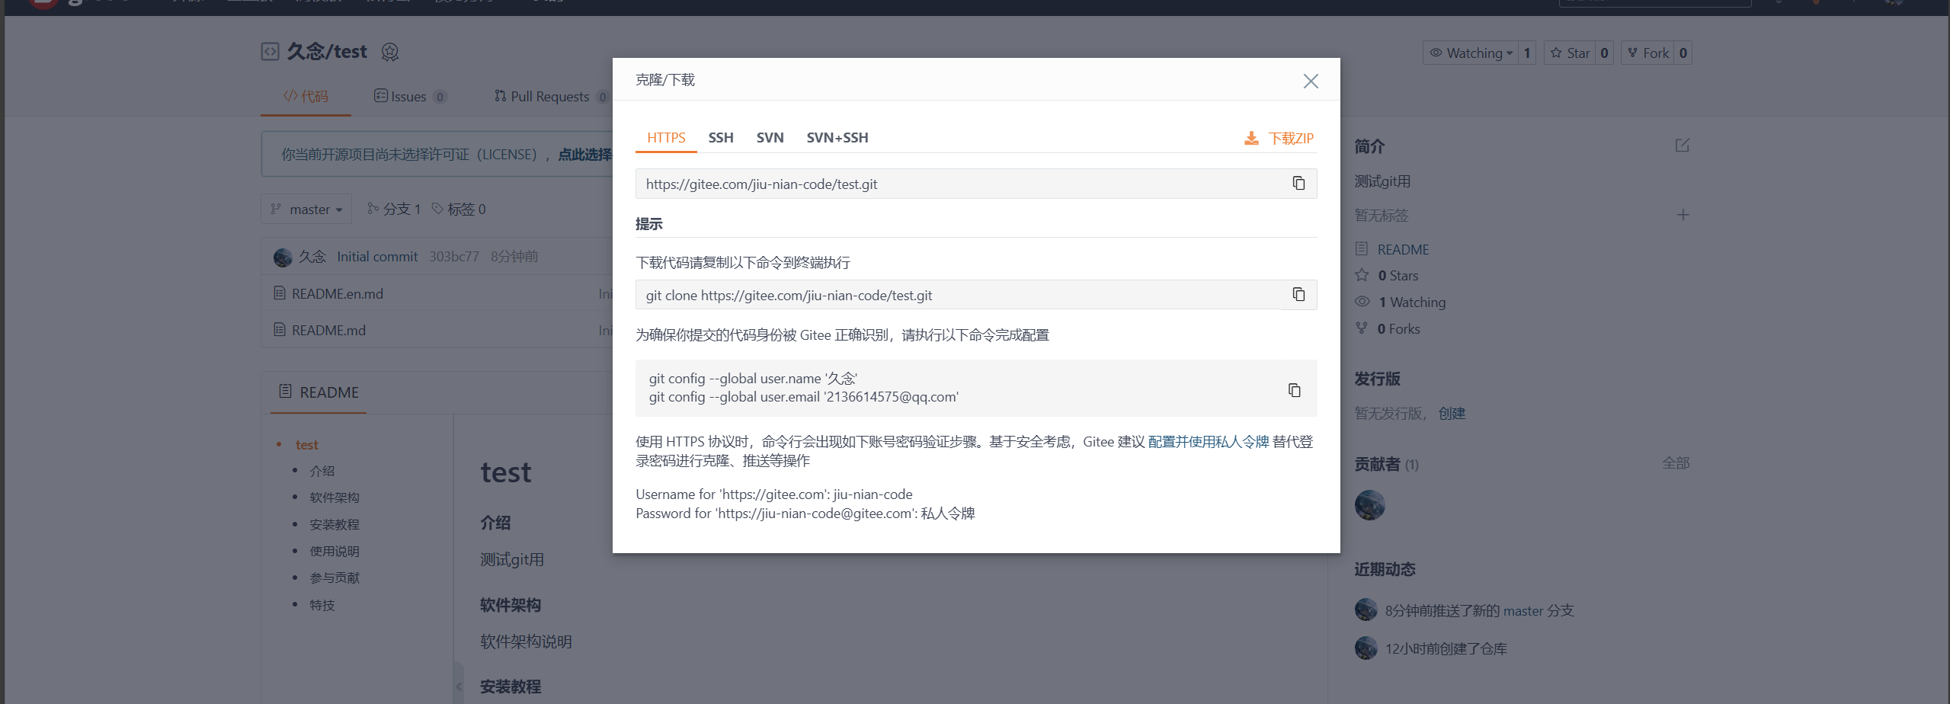Edit the 简介 description

click(x=1683, y=145)
